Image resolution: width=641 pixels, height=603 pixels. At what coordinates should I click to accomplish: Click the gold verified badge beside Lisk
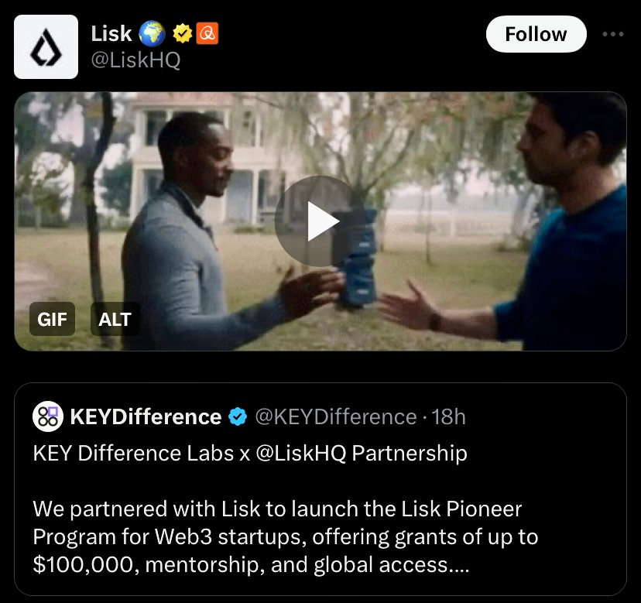[183, 33]
